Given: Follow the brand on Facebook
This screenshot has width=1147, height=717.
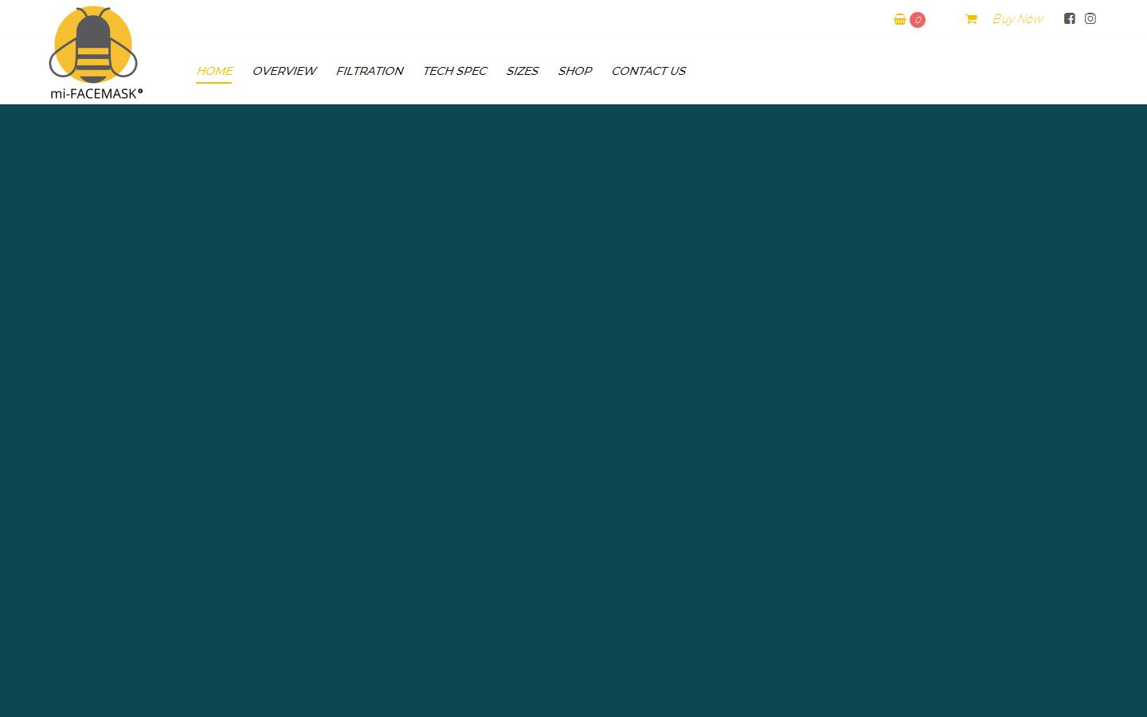Looking at the screenshot, I should tap(1069, 18).
